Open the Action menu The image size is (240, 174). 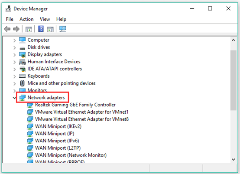click(26, 19)
